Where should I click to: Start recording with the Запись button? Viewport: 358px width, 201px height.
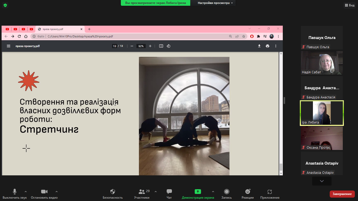(x=226, y=192)
